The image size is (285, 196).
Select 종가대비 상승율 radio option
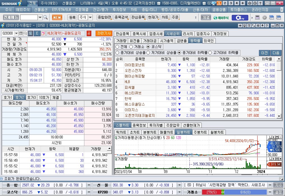tap(117, 53)
